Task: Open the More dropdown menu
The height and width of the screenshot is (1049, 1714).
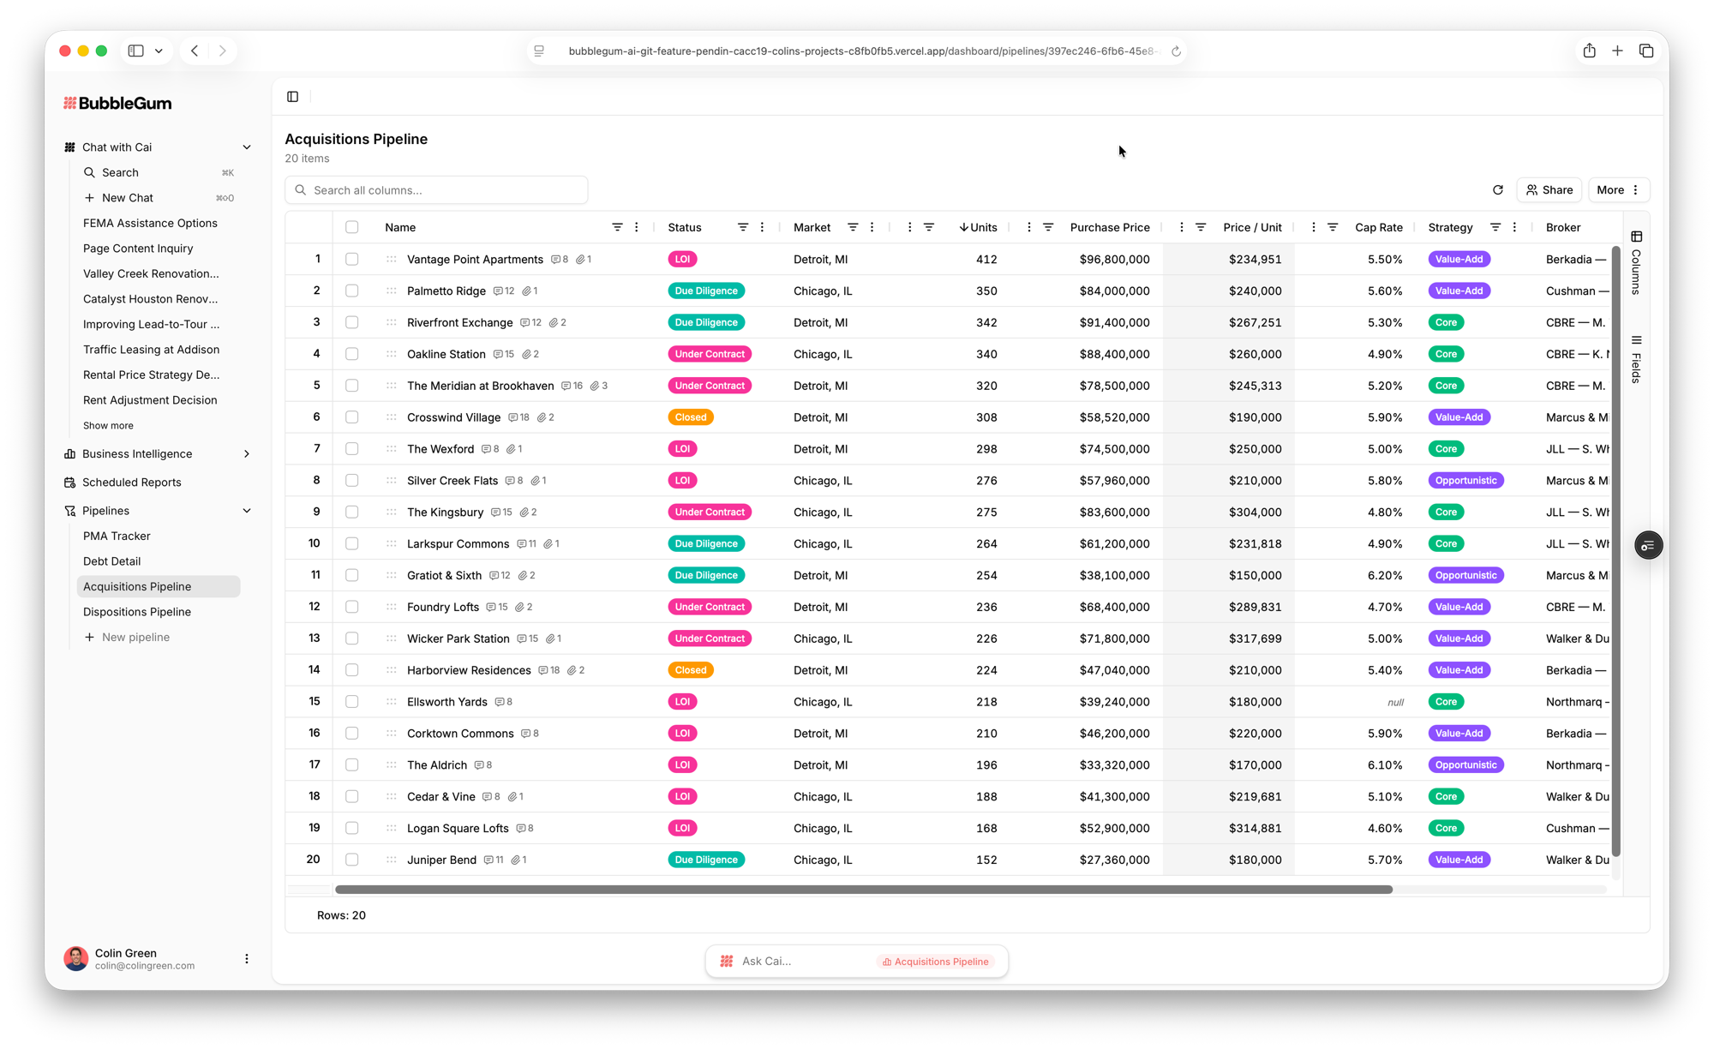Action: (x=1618, y=190)
